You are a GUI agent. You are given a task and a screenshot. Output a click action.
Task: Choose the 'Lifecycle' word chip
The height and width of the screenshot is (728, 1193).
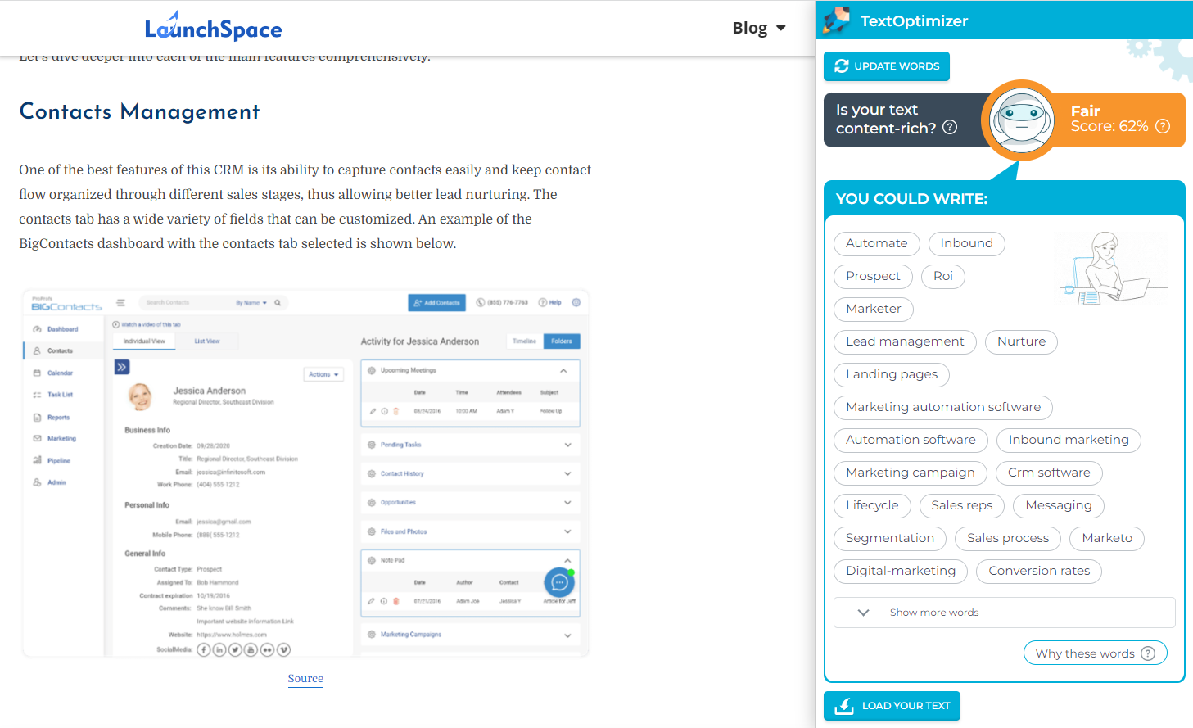click(872, 505)
